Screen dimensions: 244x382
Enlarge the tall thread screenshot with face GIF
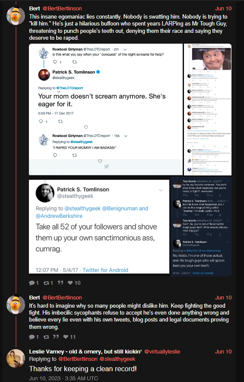point(208,109)
